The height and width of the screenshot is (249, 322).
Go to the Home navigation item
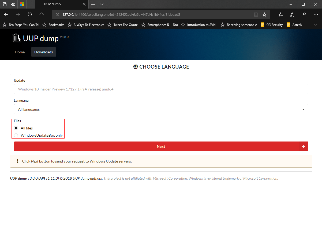[20, 52]
